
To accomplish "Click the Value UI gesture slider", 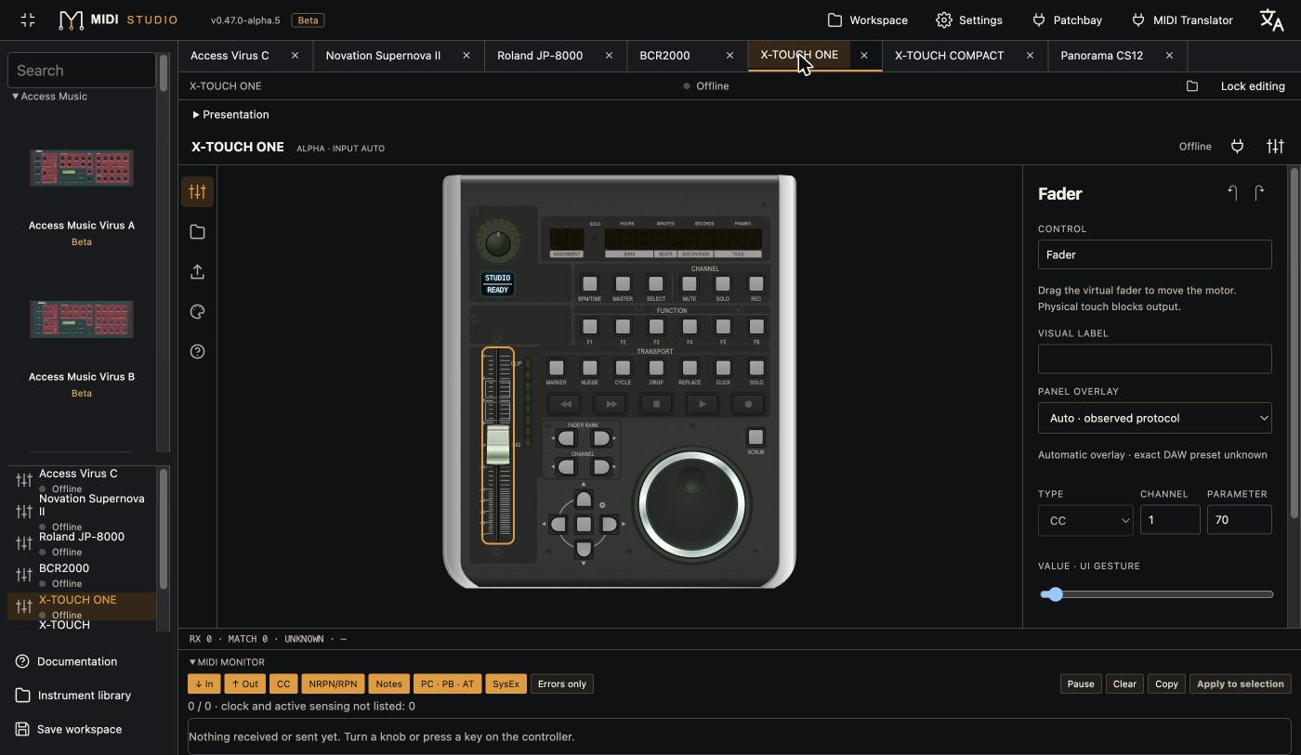I will click(1155, 594).
